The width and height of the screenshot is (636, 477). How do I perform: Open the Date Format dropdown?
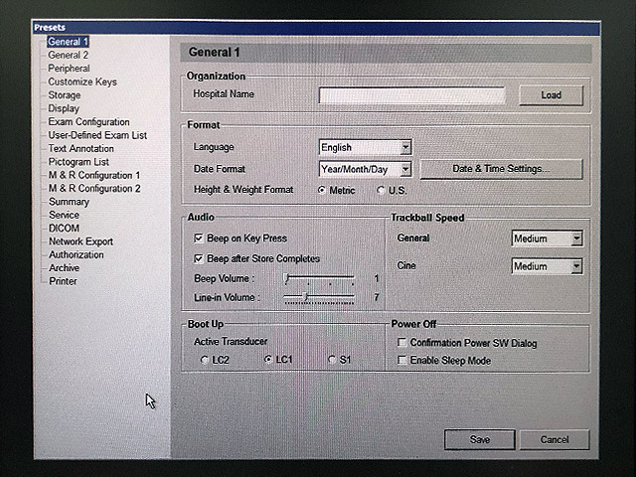pyautogui.click(x=365, y=170)
